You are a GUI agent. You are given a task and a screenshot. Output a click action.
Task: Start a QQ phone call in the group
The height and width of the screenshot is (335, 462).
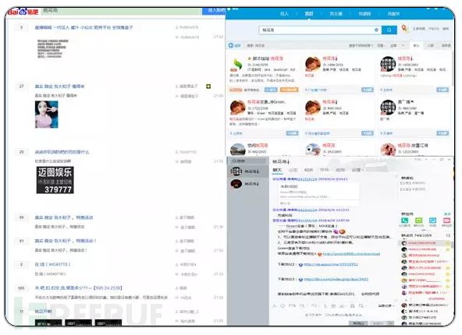(404, 221)
